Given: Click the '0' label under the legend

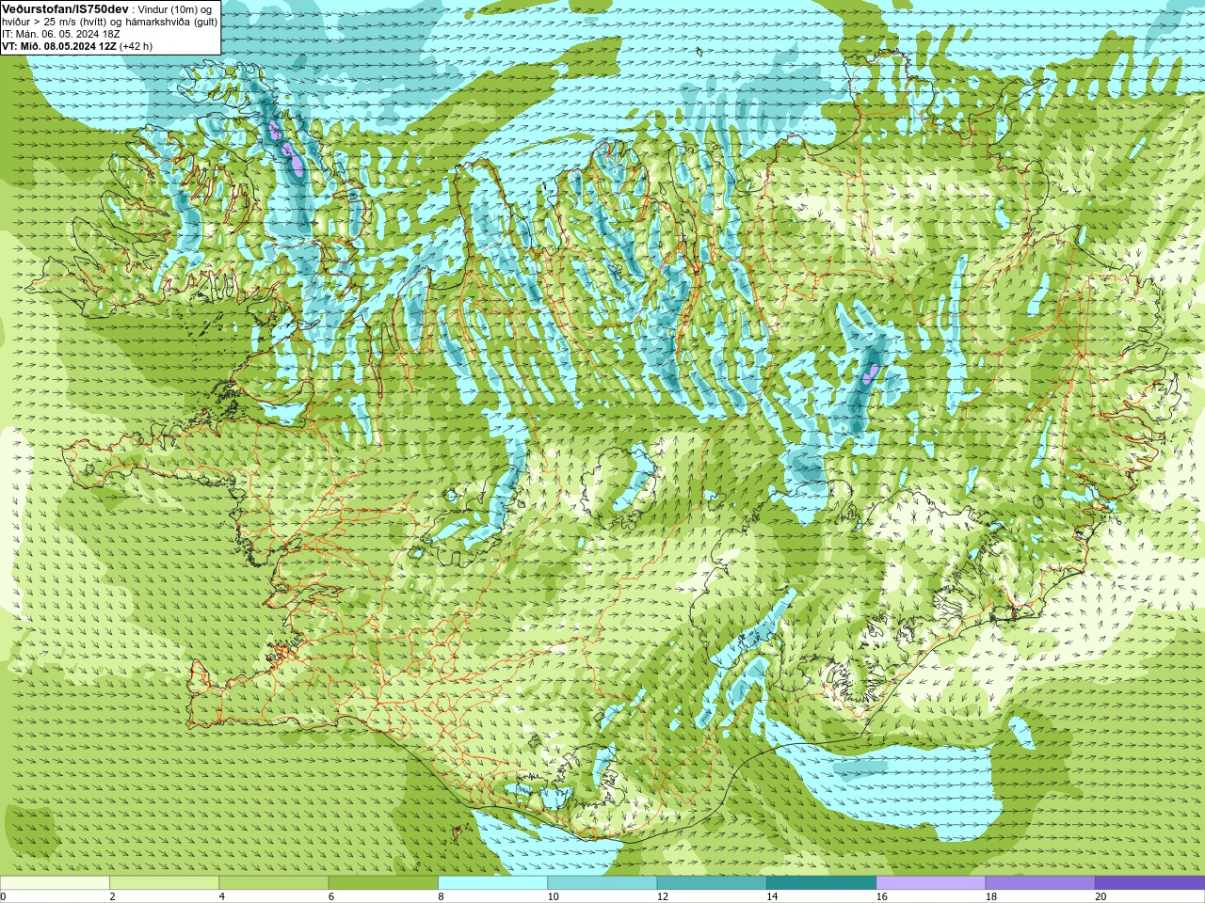Looking at the screenshot, I should coord(3,896).
